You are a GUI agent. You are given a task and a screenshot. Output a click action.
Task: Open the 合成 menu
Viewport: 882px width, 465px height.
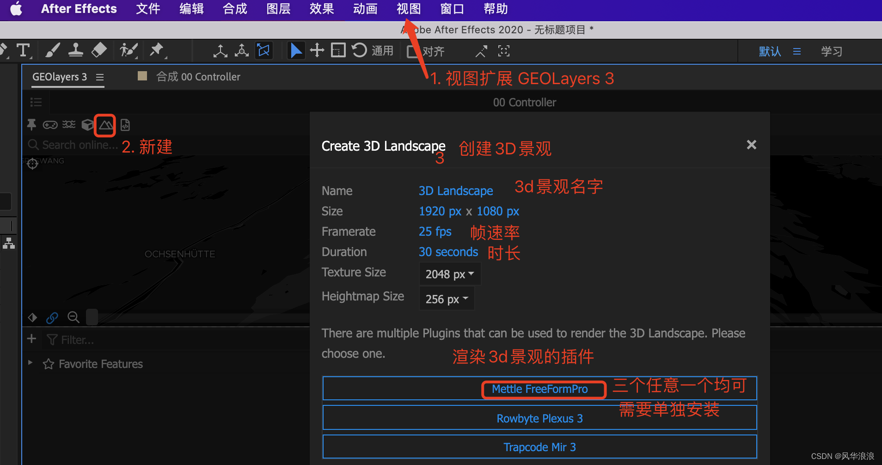pyautogui.click(x=235, y=9)
